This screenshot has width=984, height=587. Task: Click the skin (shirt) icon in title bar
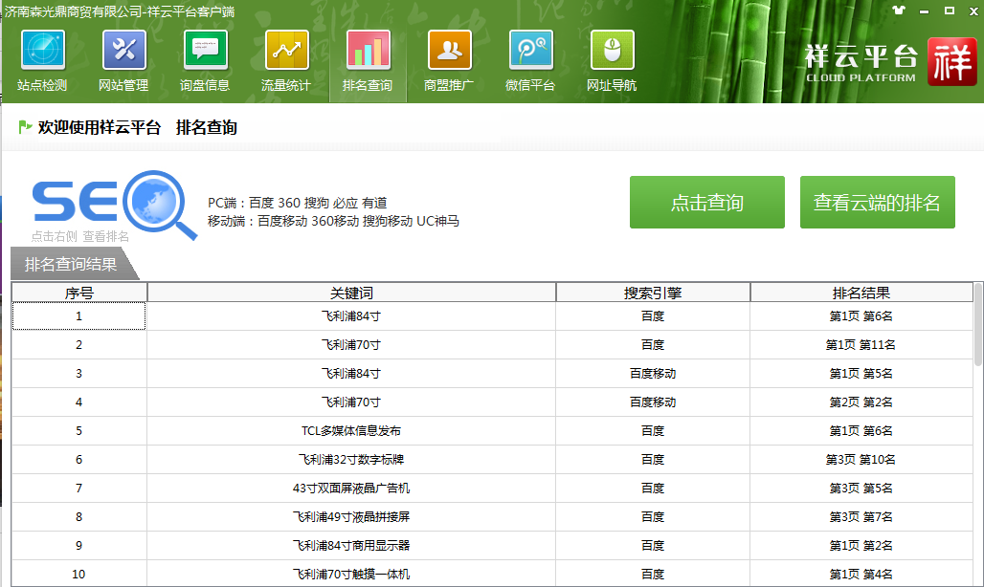[899, 10]
